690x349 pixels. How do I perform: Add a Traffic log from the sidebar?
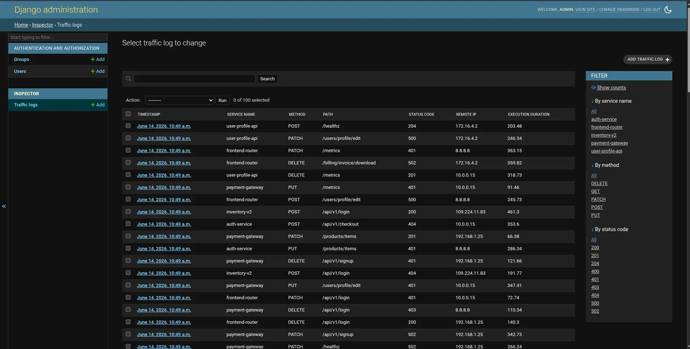pyautogui.click(x=98, y=105)
